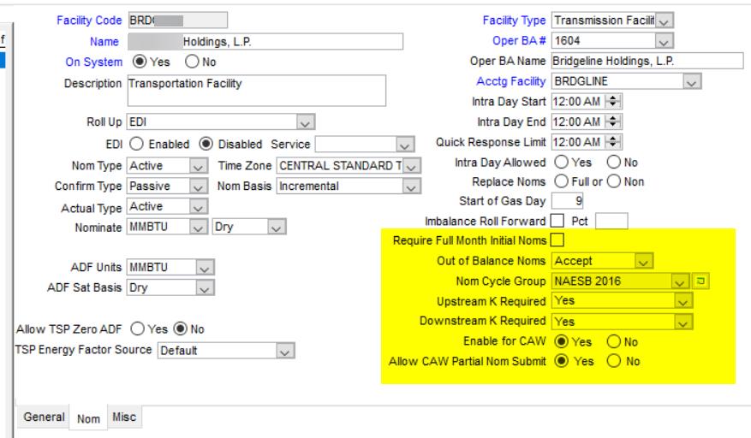Click the Acctg Facility label link

click(x=511, y=81)
